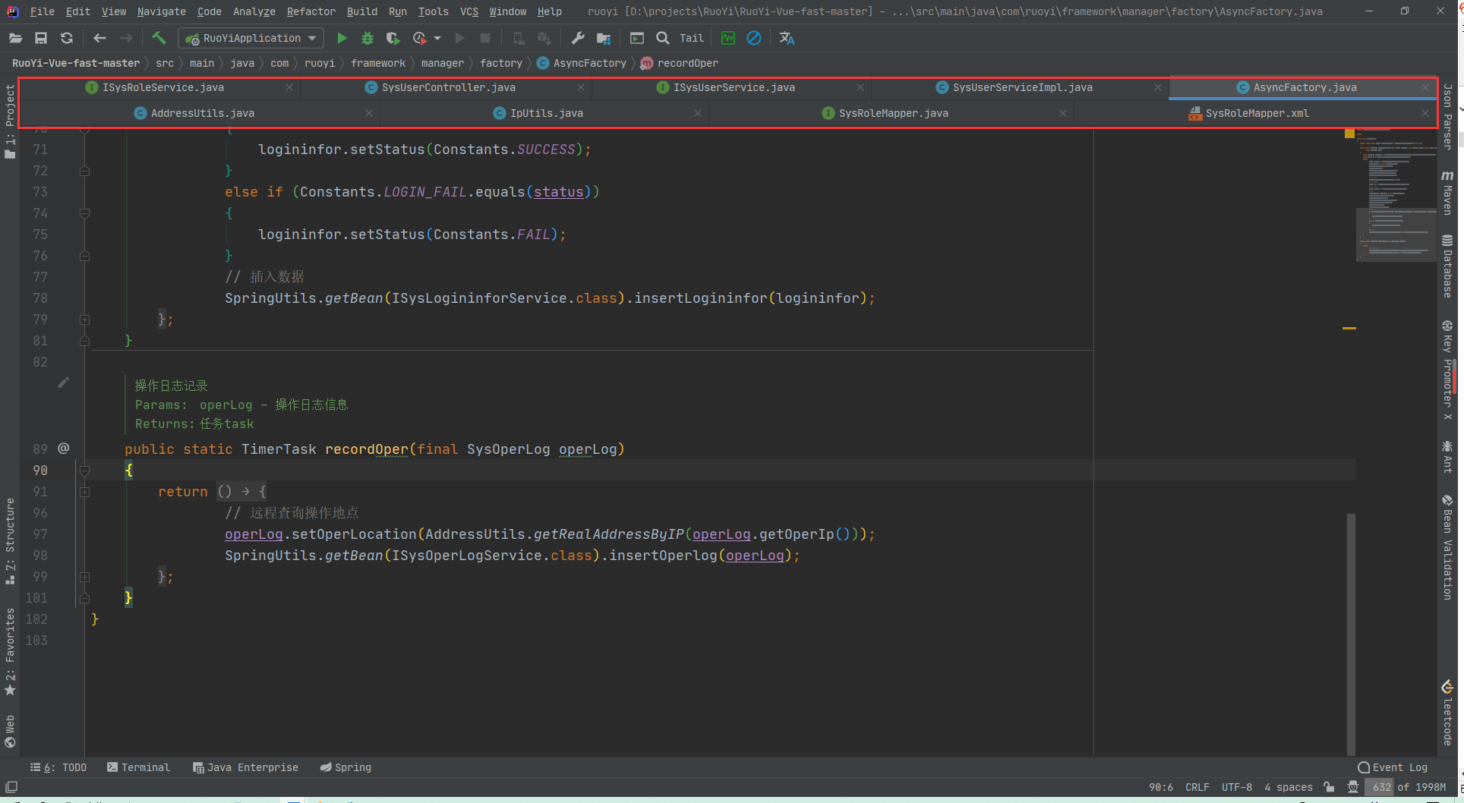
Task: Open Project Structure folder icon
Action: point(604,38)
